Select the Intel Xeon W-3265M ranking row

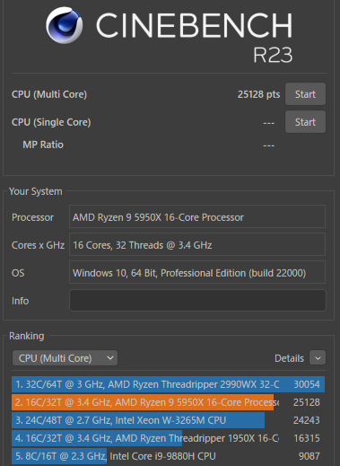click(168, 420)
